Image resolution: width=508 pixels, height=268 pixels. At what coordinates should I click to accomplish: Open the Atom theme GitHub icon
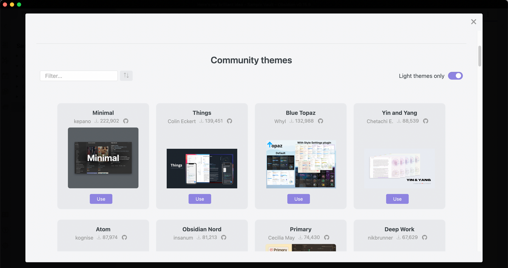pos(124,237)
